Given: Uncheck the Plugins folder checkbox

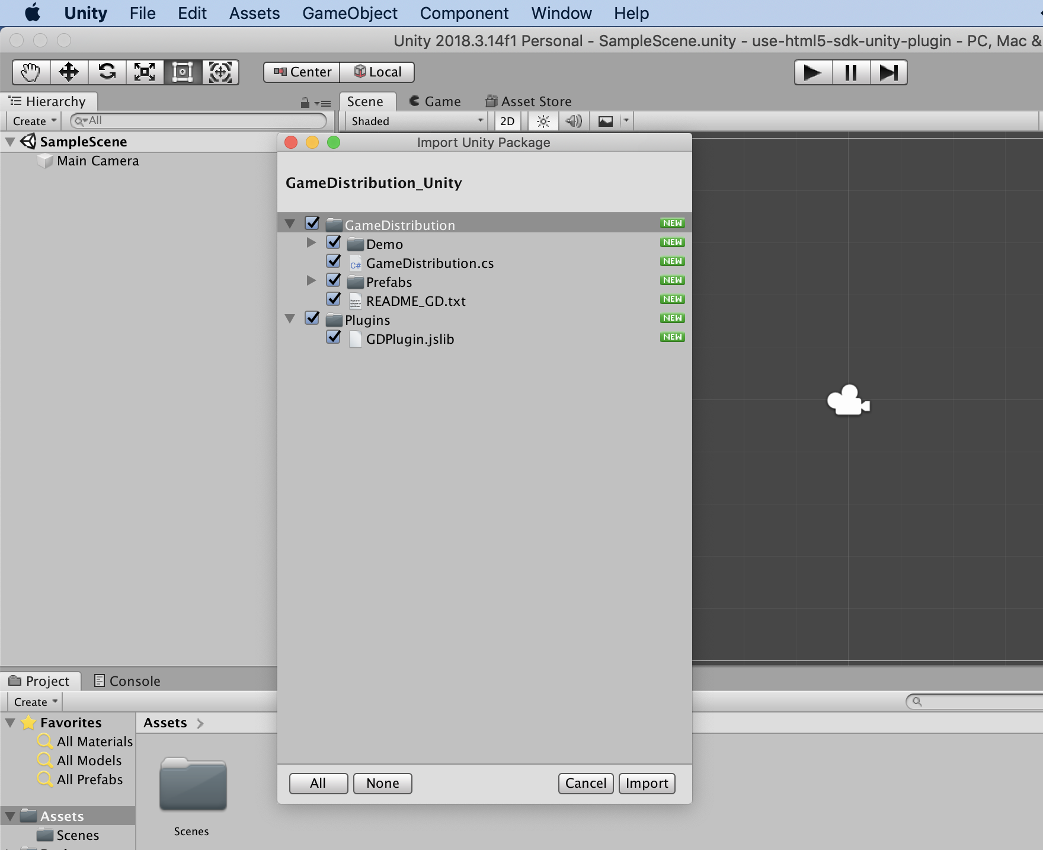Looking at the screenshot, I should [312, 318].
